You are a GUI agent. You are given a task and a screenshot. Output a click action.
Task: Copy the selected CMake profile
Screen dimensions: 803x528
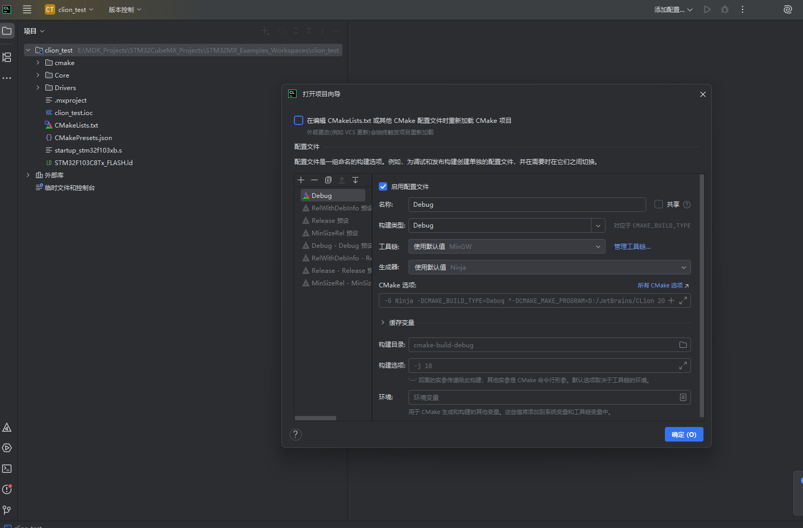[328, 180]
